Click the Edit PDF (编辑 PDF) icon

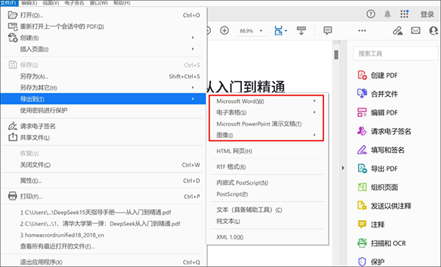(x=362, y=113)
